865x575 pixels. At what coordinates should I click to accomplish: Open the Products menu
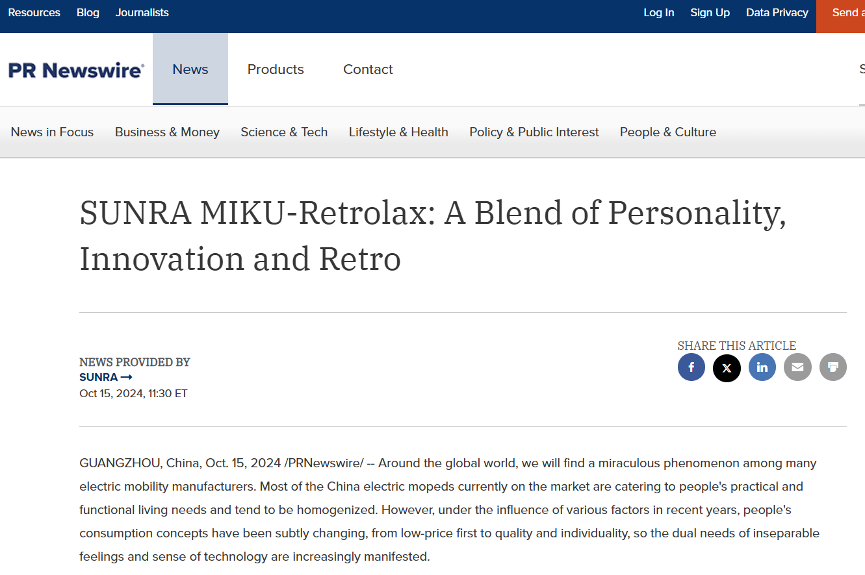click(x=276, y=69)
